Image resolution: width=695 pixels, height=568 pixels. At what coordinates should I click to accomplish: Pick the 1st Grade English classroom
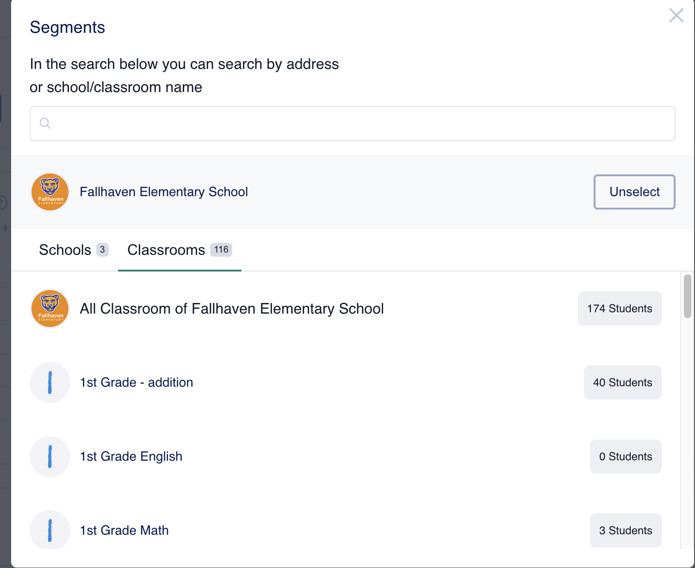pos(131,457)
